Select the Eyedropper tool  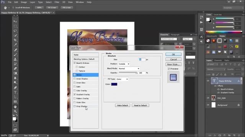pyautogui.click(x=15, y=45)
